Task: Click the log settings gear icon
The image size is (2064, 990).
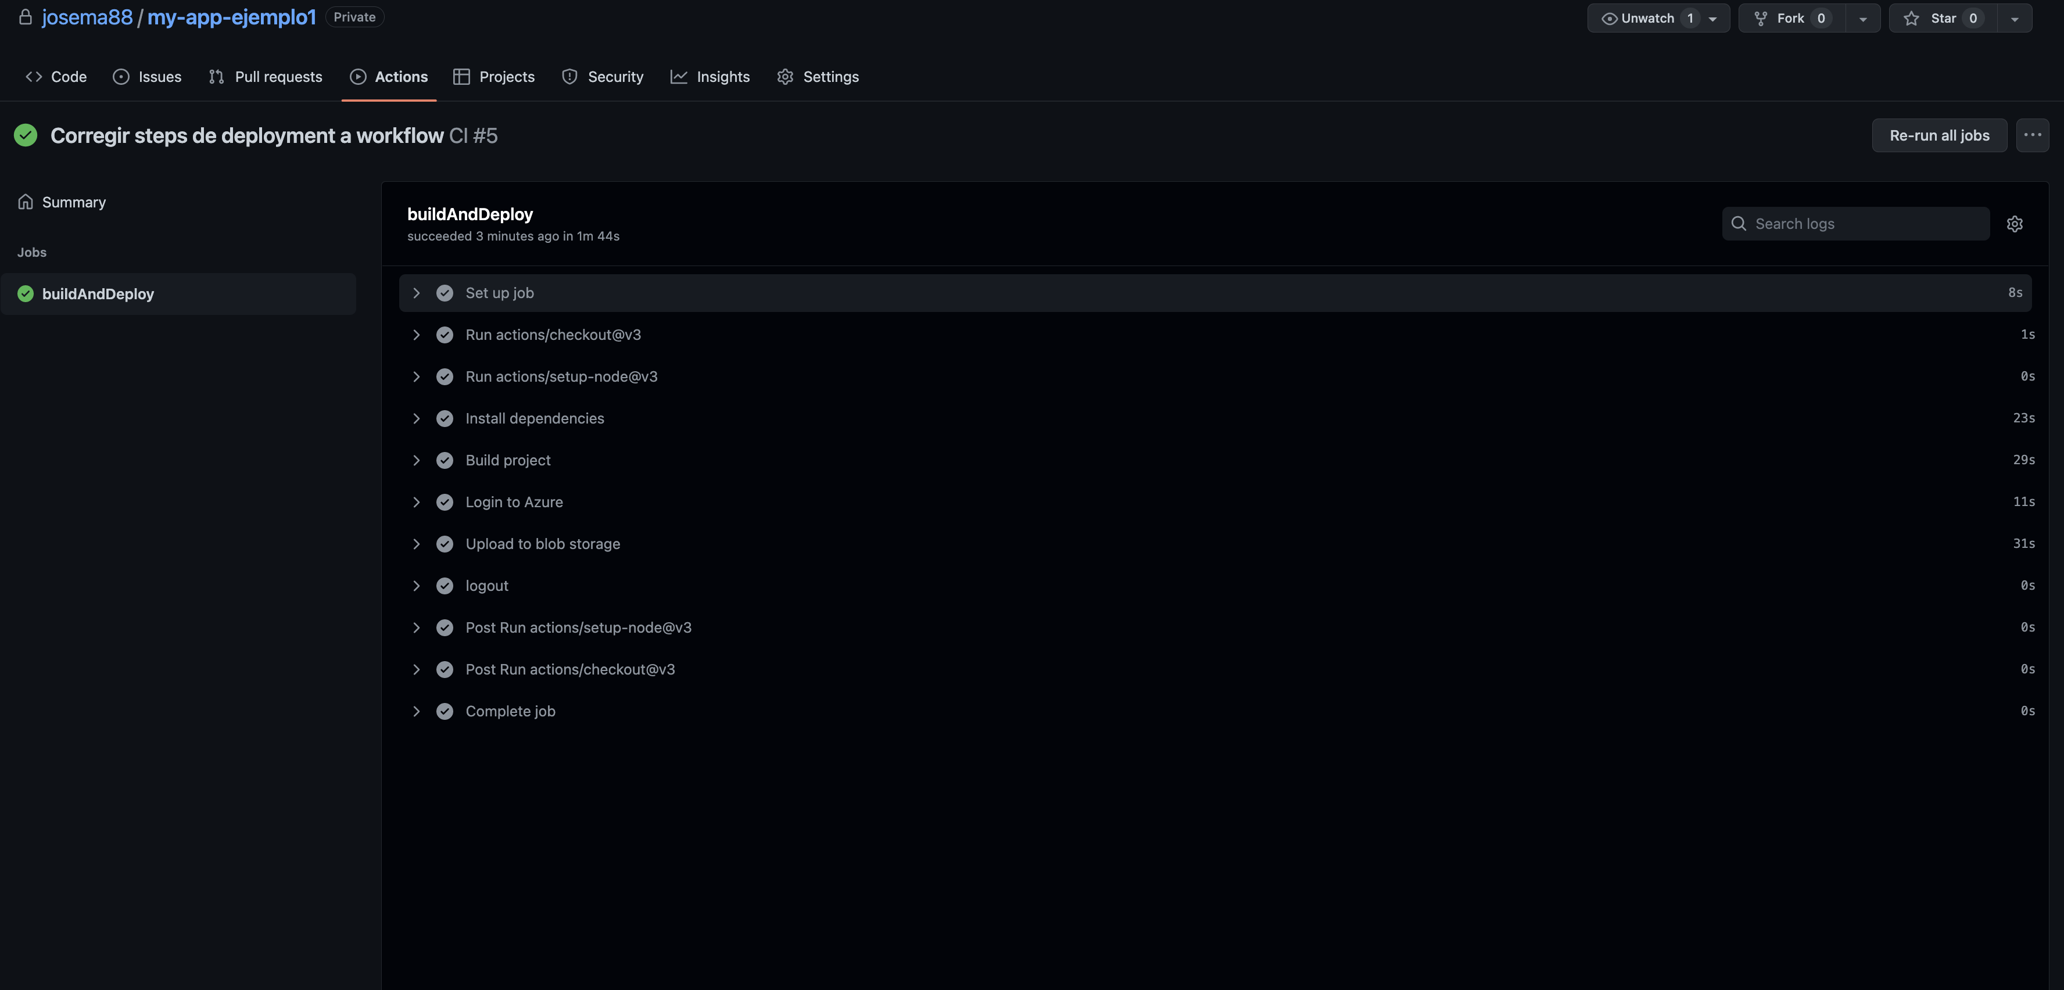Action: (x=2015, y=224)
